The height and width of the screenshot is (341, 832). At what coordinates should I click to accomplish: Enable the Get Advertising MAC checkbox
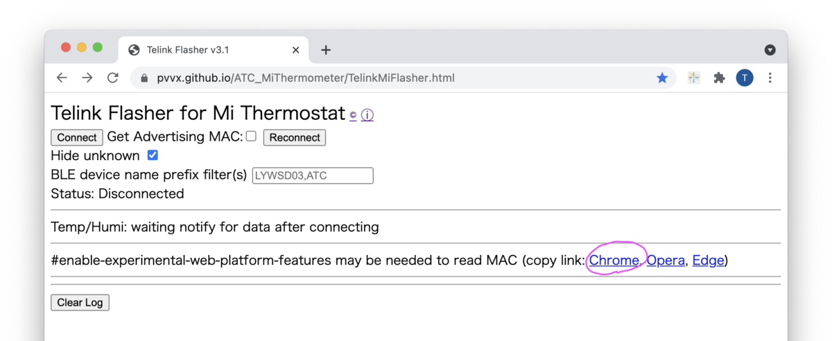pyautogui.click(x=251, y=136)
